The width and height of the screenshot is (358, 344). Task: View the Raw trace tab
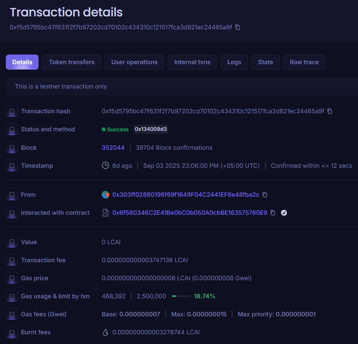point(304,62)
